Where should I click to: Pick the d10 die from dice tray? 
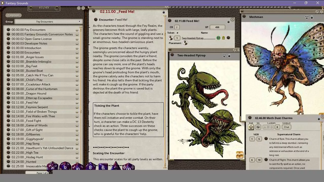78,167
